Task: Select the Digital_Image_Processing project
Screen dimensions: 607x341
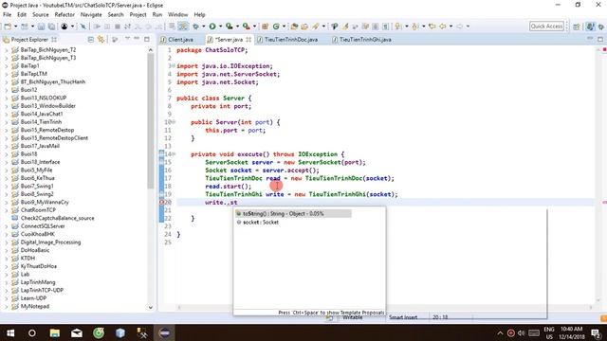Action: (50, 242)
